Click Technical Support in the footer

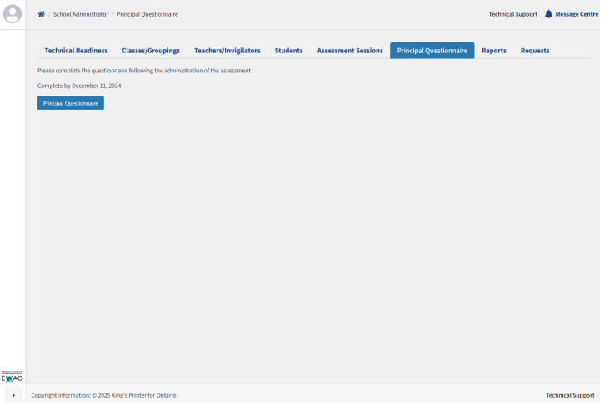[570, 395]
